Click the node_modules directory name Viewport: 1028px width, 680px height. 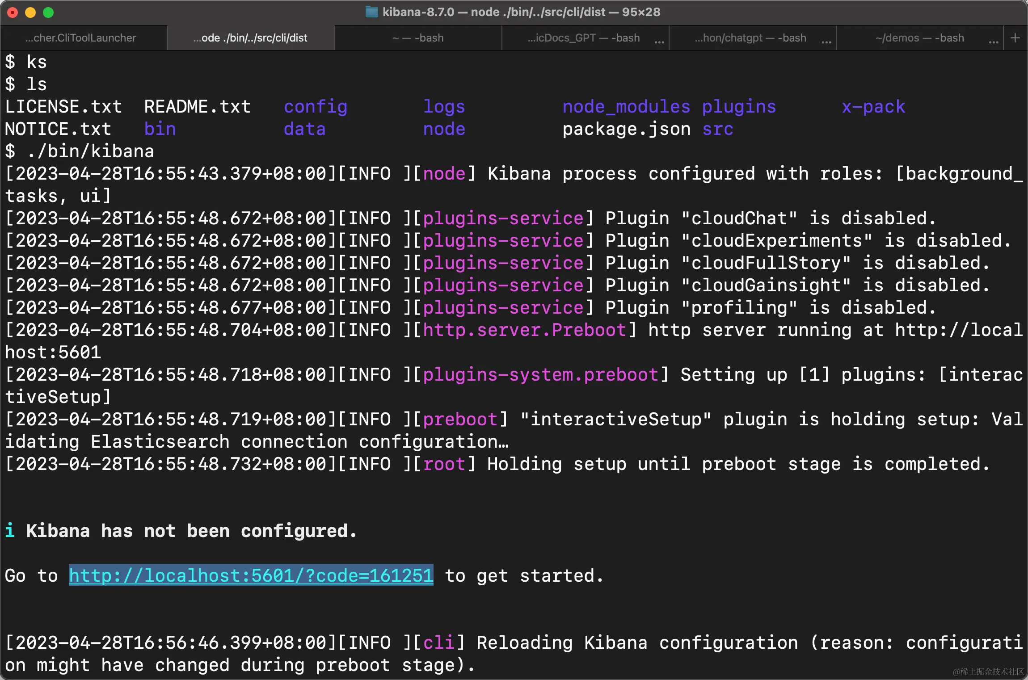tap(626, 107)
